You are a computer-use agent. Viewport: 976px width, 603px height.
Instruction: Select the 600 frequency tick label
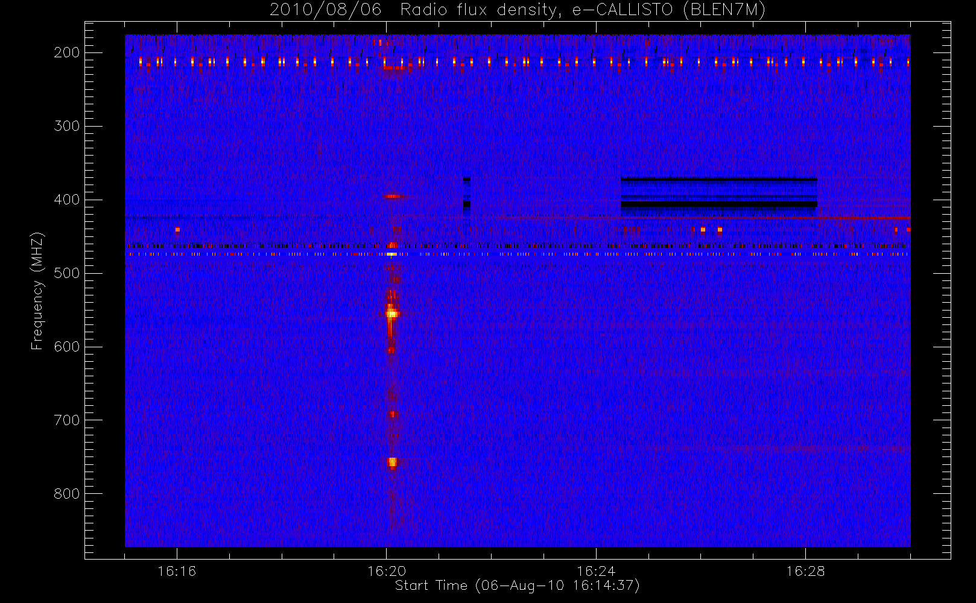tap(67, 347)
